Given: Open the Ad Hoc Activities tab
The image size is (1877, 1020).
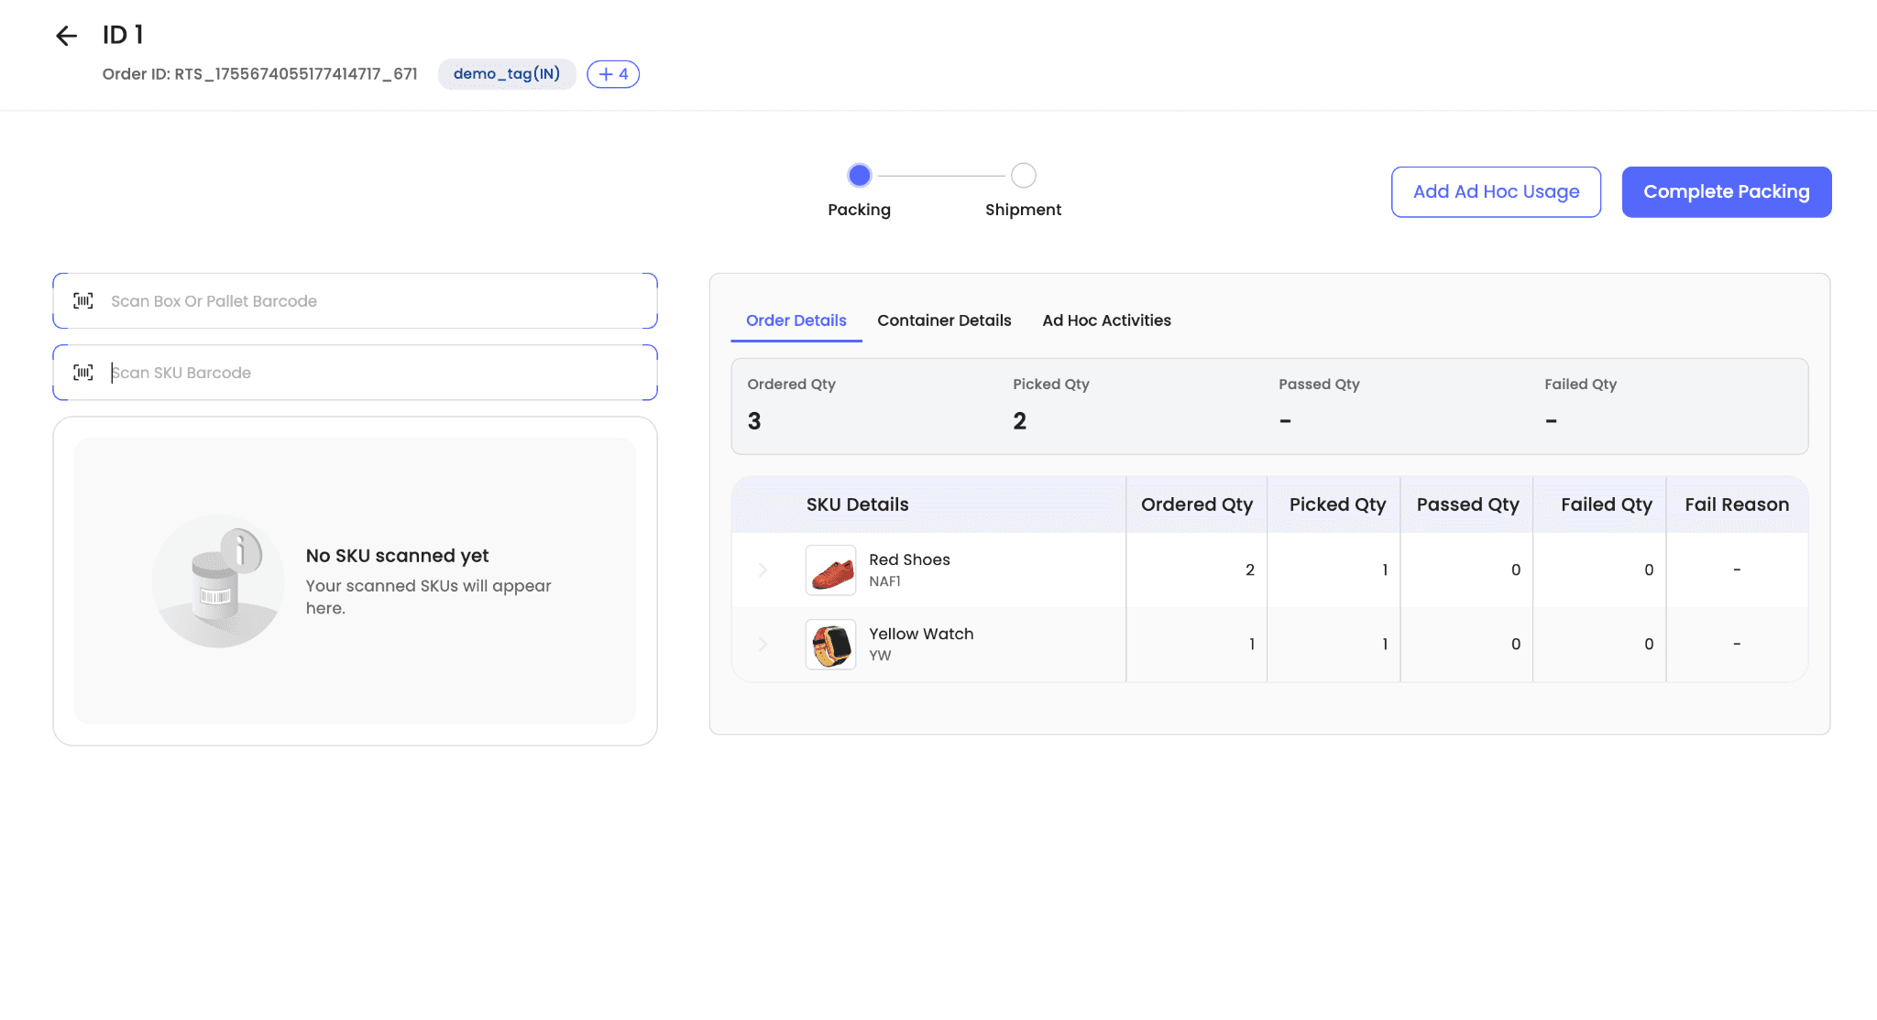Looking at the screenshot, I should [1106, 320].
